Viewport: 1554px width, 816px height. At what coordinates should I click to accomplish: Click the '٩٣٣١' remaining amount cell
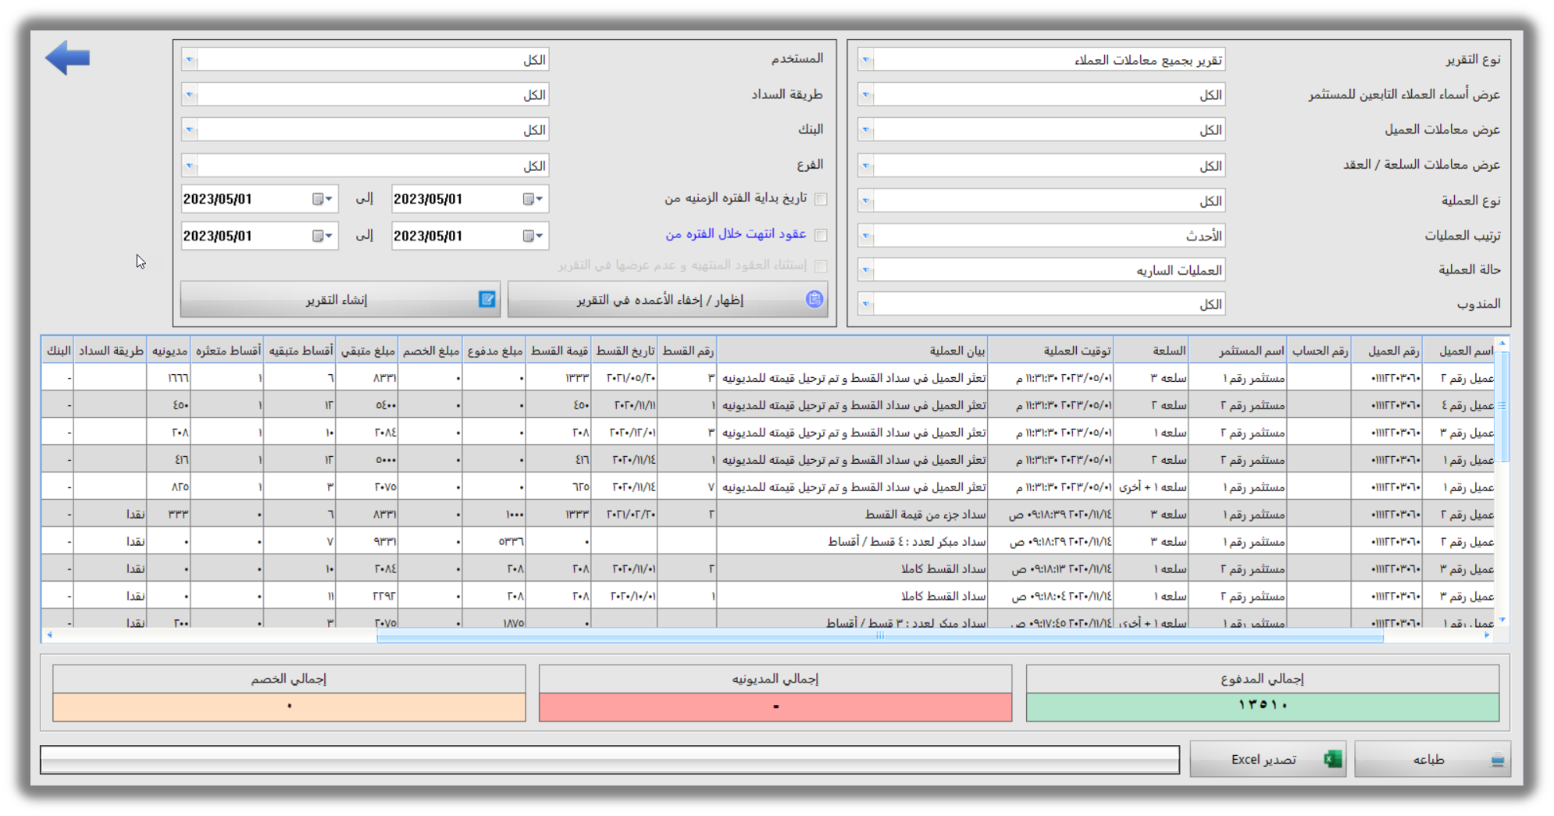(367, 542)
